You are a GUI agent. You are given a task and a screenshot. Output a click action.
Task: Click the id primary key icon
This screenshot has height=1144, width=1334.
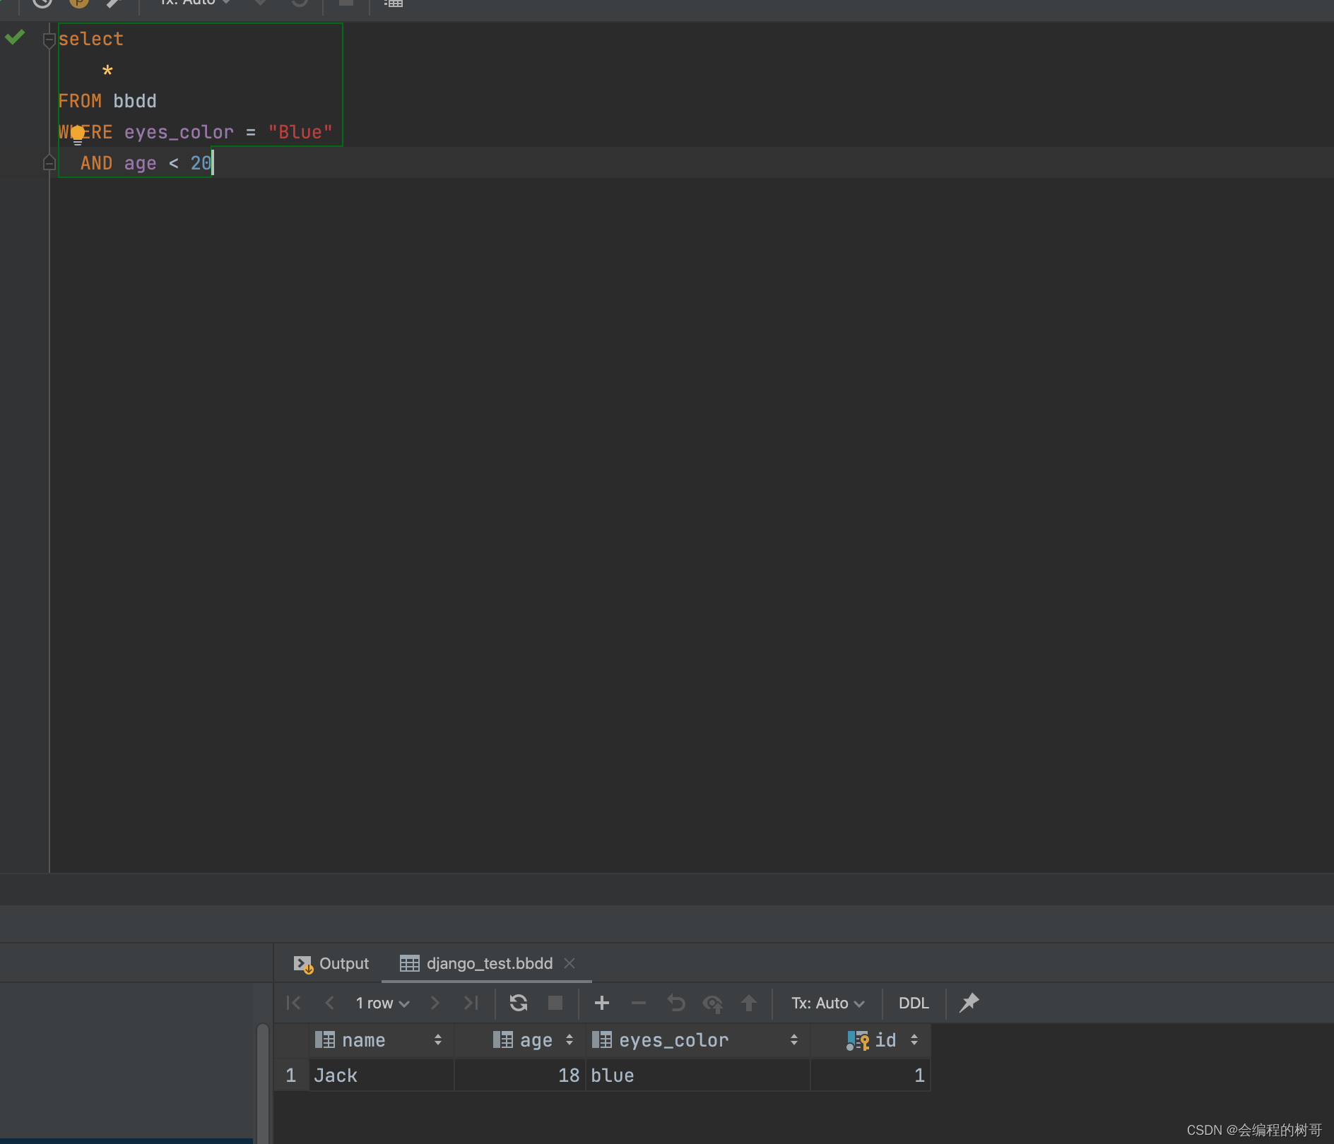[x=858, y=1040]
